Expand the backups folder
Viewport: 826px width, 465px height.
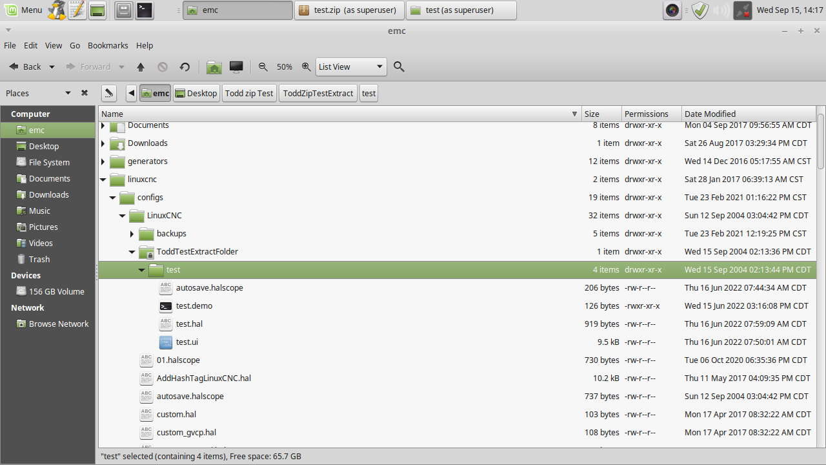point(132,234)
